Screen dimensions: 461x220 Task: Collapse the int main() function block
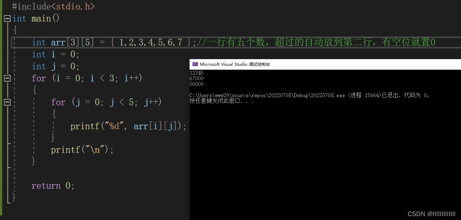coord(7,19)
